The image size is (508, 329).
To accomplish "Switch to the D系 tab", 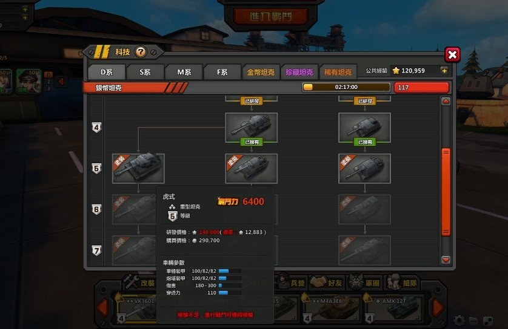I will click(x=107, y=72).
